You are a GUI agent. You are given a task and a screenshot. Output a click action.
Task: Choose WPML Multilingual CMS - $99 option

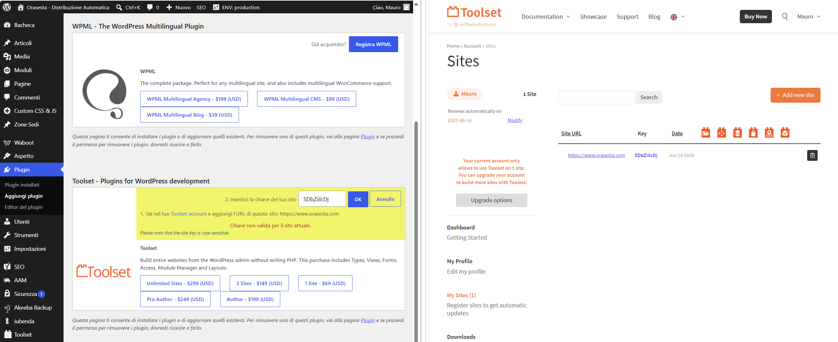[306, 99]
